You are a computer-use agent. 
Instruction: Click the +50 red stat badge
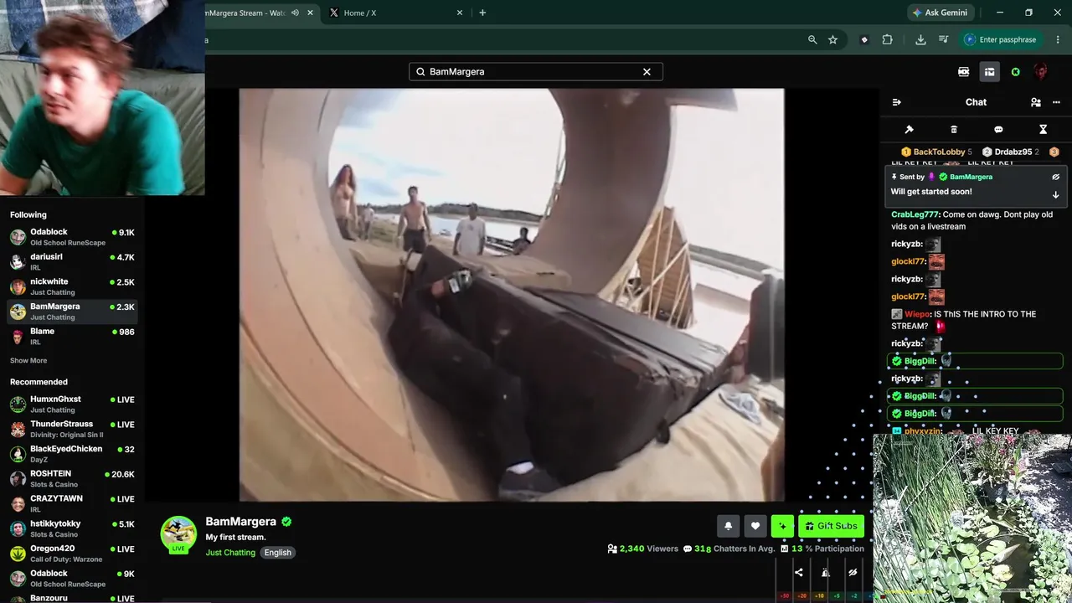pyautogui.click(x=785, y=596)
